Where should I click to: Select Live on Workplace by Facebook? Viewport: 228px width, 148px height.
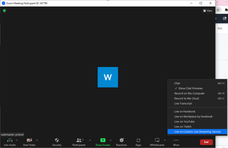tap(197, 117)
